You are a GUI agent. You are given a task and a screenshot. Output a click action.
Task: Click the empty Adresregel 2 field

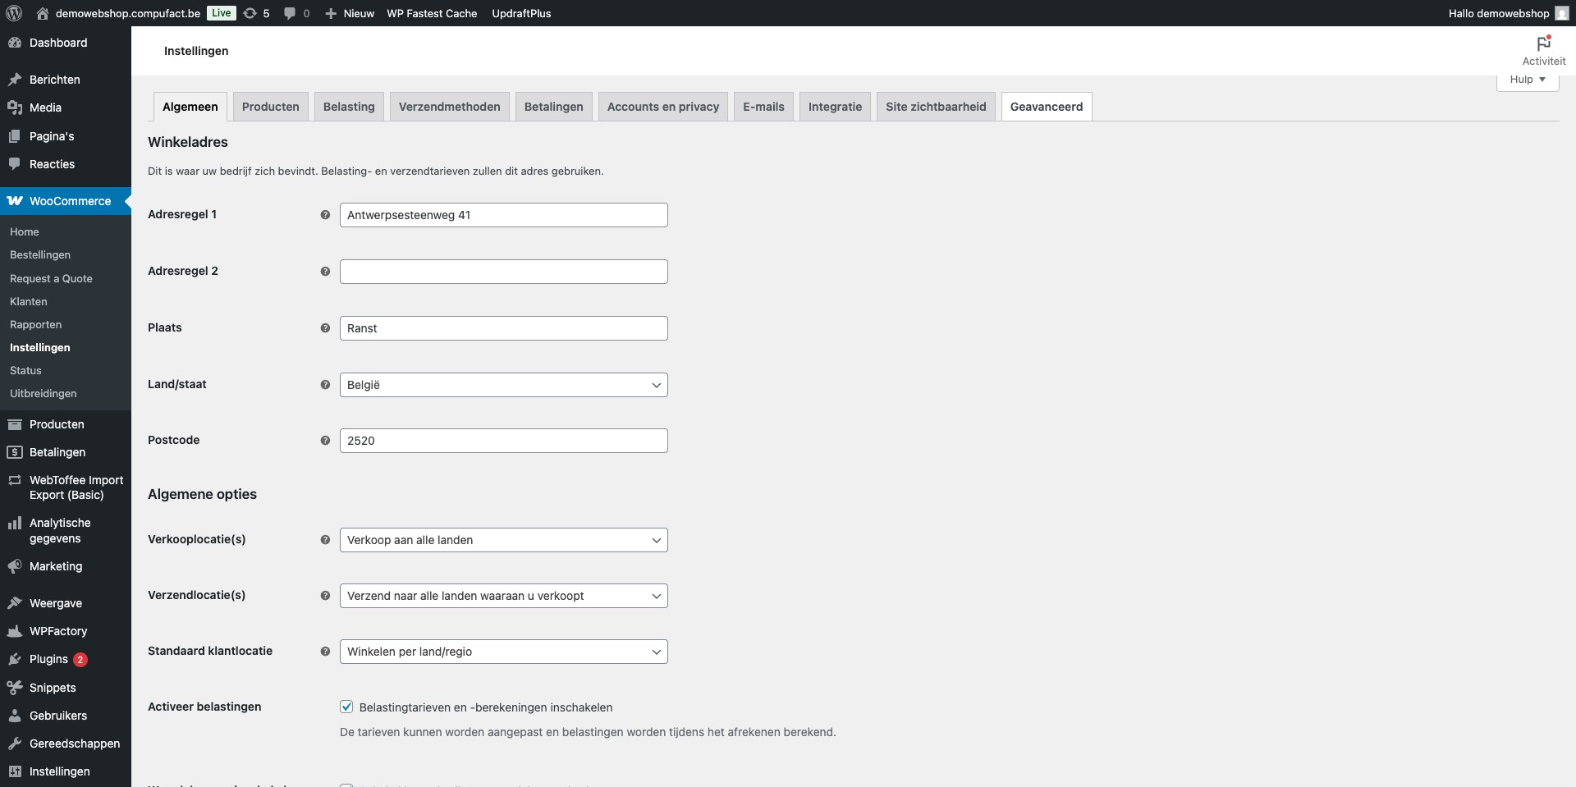coord(503,272)
